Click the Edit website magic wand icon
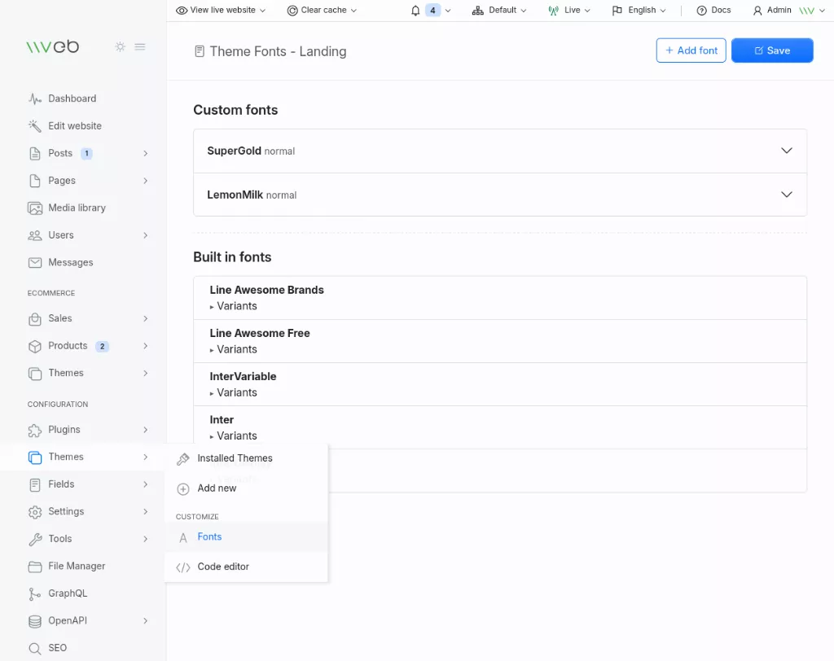The width and height of the screenshot is (834, 661). click(35, 126)
